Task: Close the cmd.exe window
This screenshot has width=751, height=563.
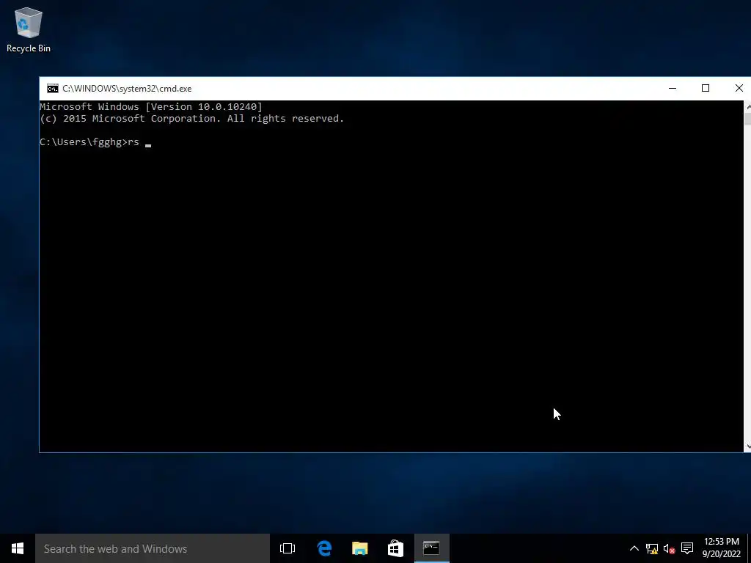Action: (x=739, y=89)
